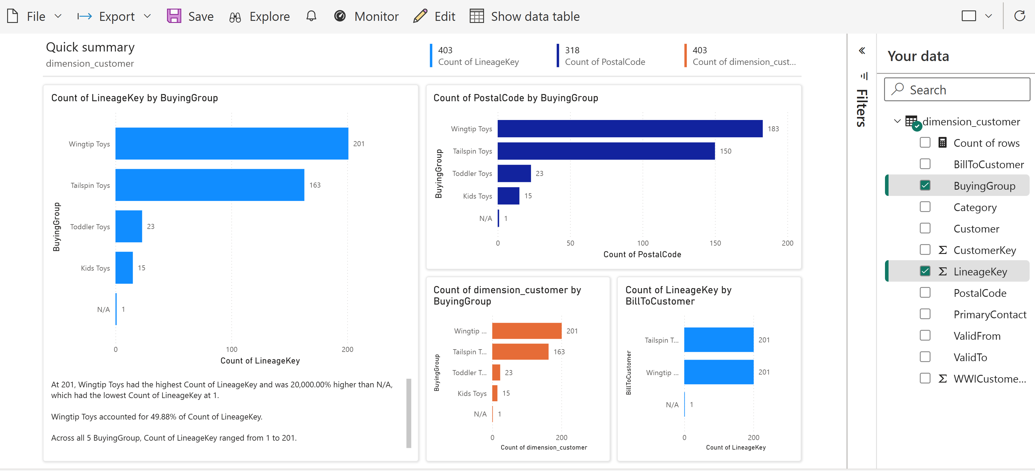Click the Edit pencil icon
Image resolution: width=1035 pixels, height=471 pixels.
coord(420,16)
